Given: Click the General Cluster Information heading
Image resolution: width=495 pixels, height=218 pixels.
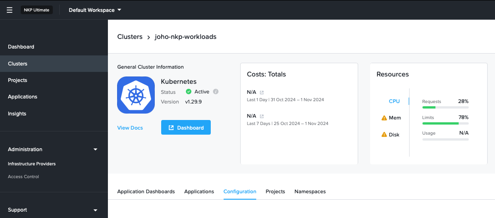Looking at the screenshot, I should click(x=150, y=67).
